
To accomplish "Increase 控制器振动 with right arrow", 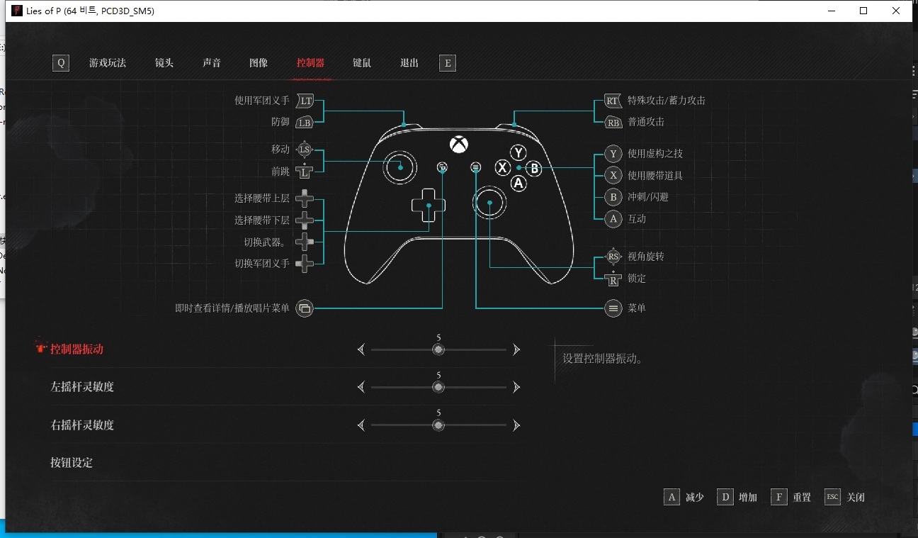I will 516,349.
